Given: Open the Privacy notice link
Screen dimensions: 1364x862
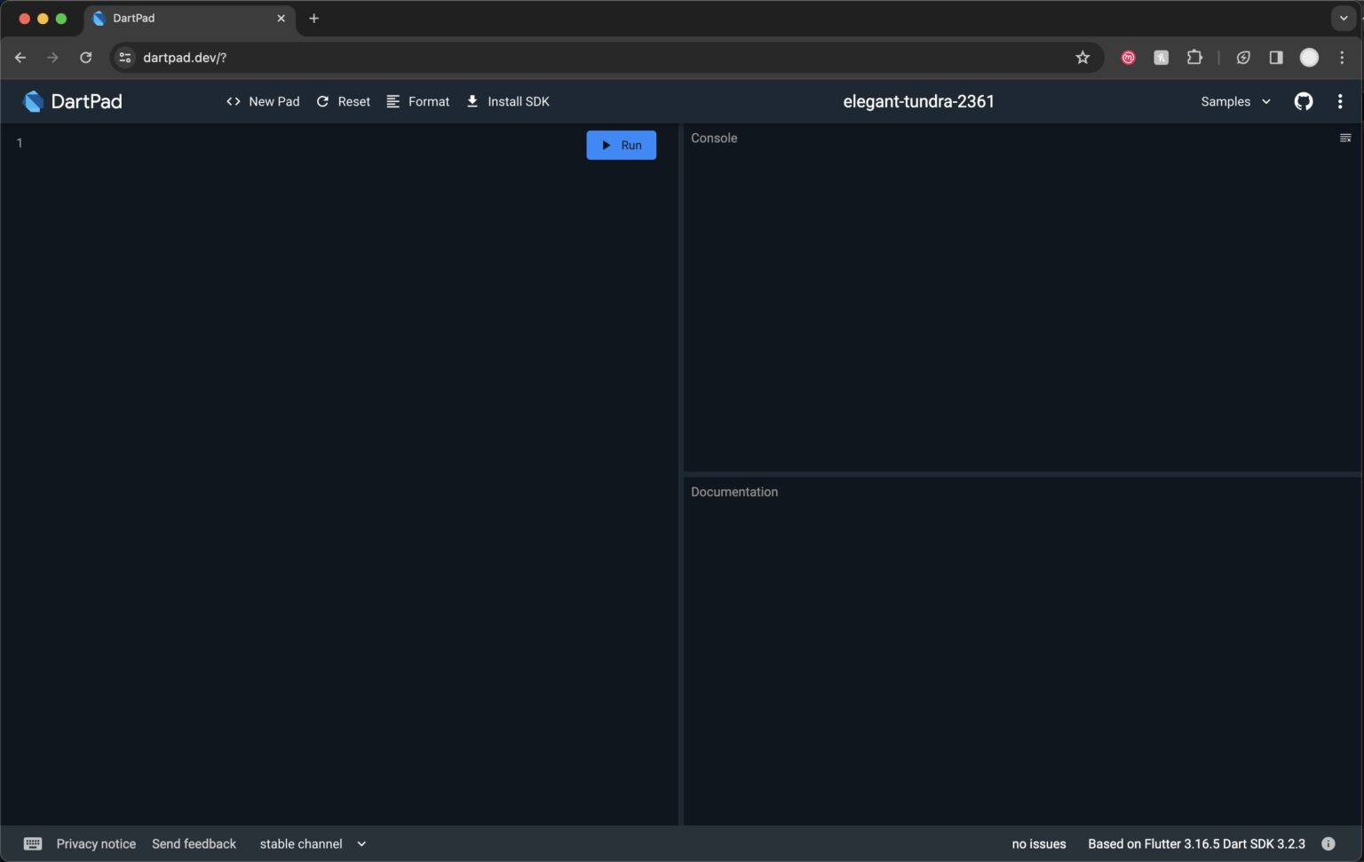Looking at the screenshot, I should point(96,843).
